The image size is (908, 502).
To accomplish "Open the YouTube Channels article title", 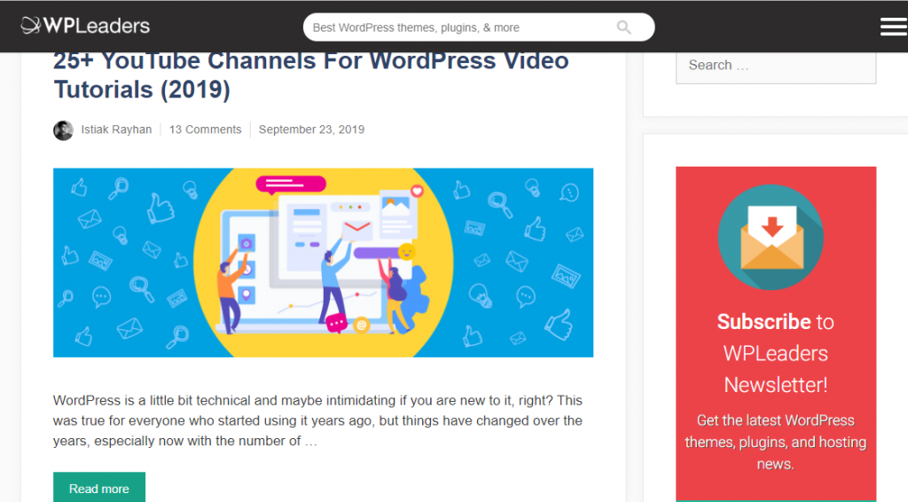I will (x=311, y=76).
